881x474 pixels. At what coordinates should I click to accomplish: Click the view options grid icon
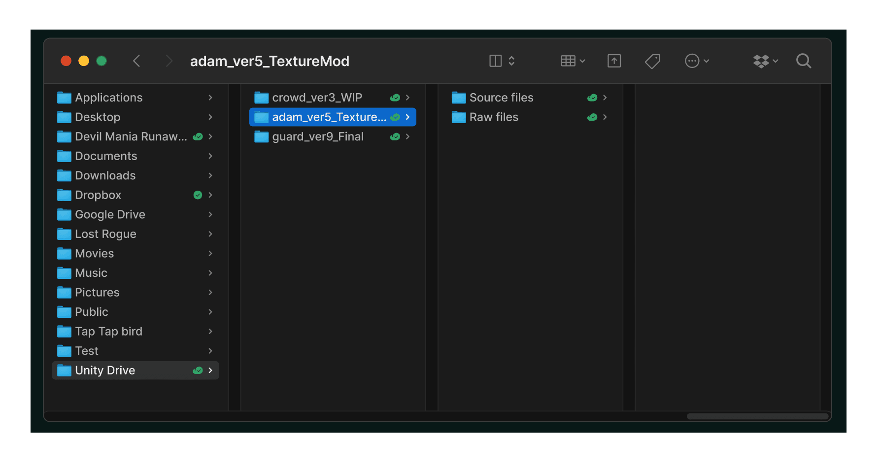click(x=569, y=61)
